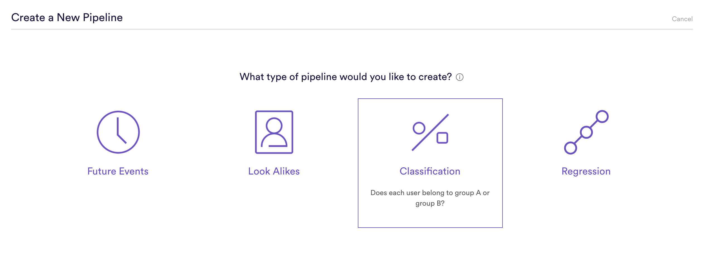
Task: Pick the Classification pipeline title
Action: [430, 171]
